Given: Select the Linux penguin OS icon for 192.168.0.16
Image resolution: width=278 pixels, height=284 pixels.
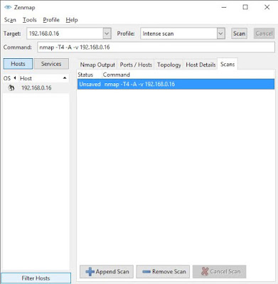Looking at the screenshot, I should (x=11, y=88).
